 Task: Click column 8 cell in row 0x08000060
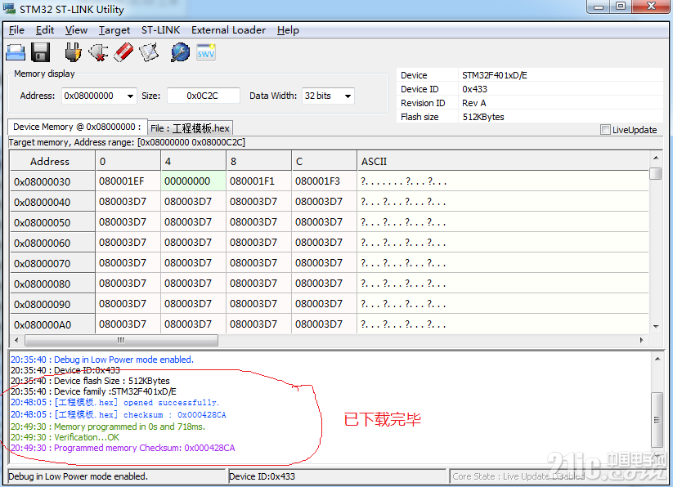tap(258, 243)
